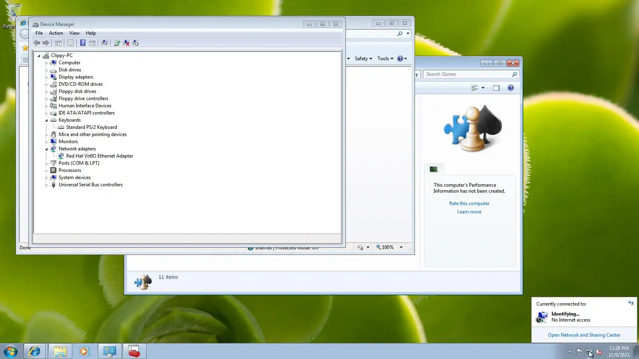639x359 pixels.
Task: Open Internet Explorer Safety menu
Action: pyautogui.click(x=363, y=59)
